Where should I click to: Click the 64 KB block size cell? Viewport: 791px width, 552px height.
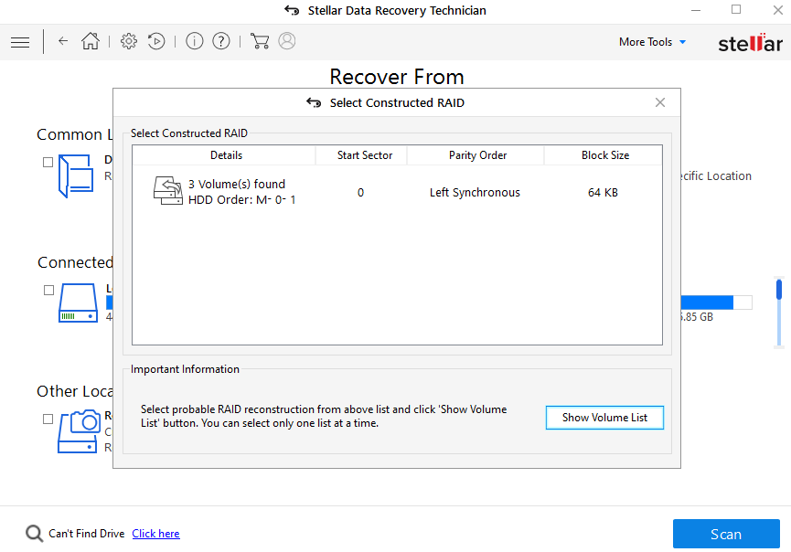pos(603,193)
